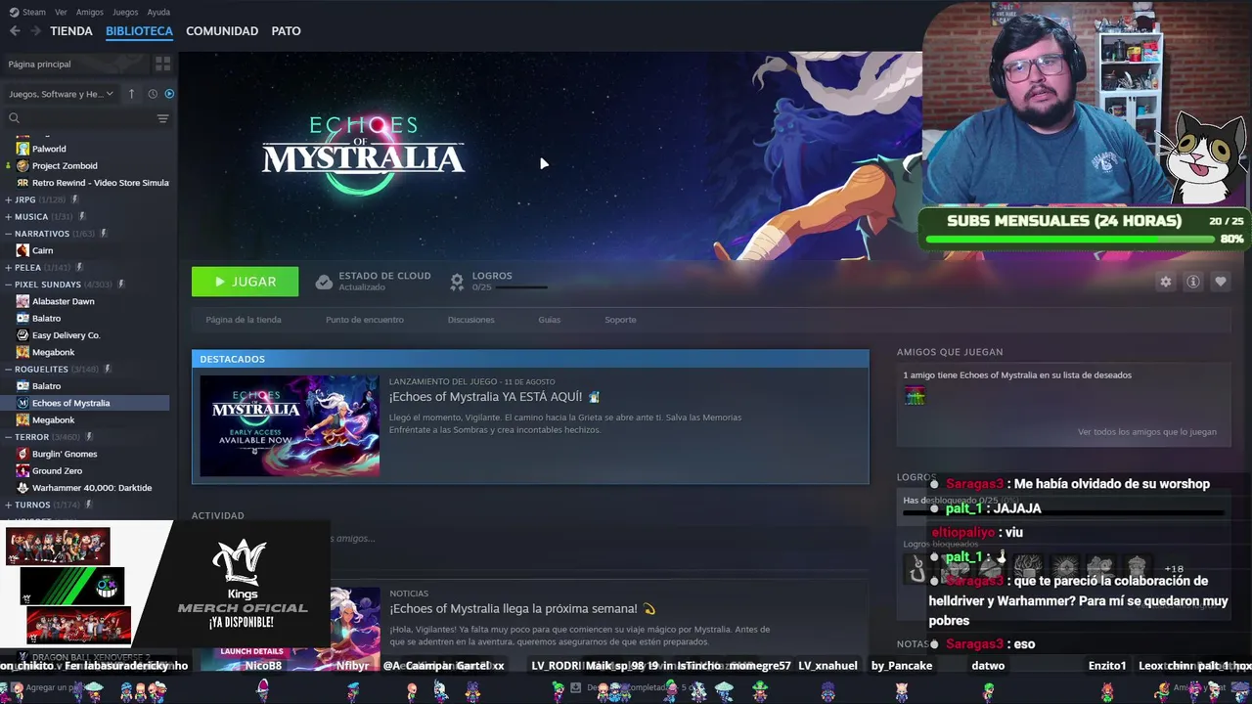Click the Burglin' Gnomes game icon
This screenshot has height=704, width=1252.
[22, 454]
